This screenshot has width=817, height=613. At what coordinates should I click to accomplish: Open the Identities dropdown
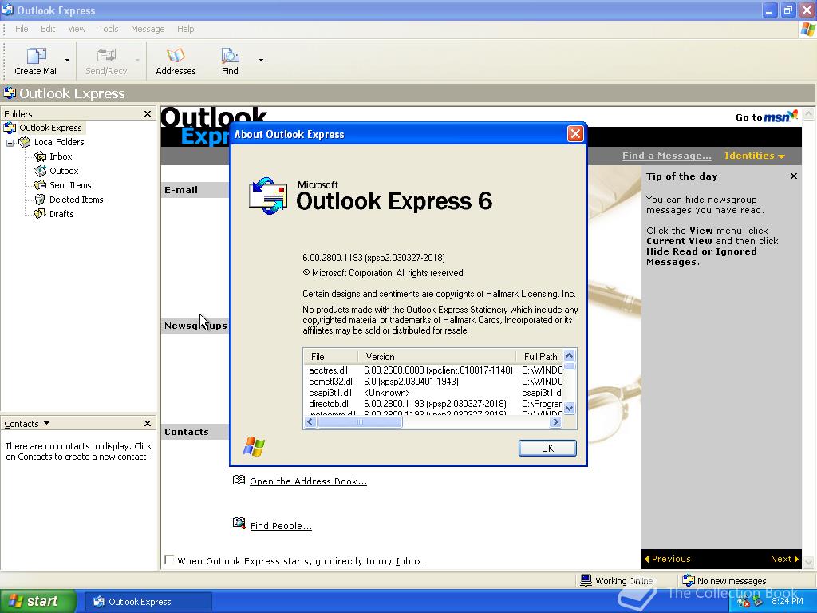pos(755,156)
